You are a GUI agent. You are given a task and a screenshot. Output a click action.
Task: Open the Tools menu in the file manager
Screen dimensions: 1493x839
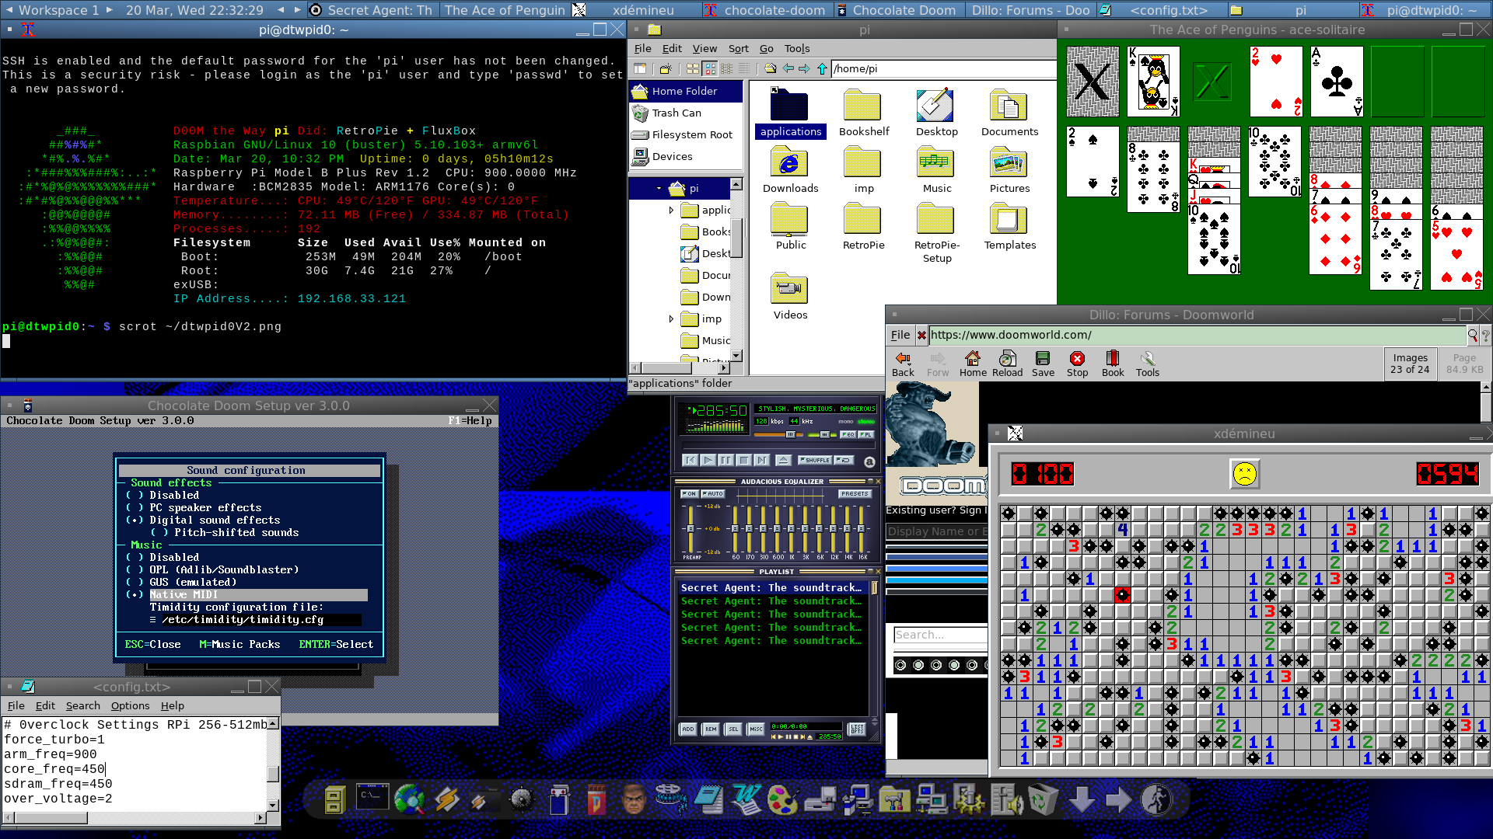point(797,48)
